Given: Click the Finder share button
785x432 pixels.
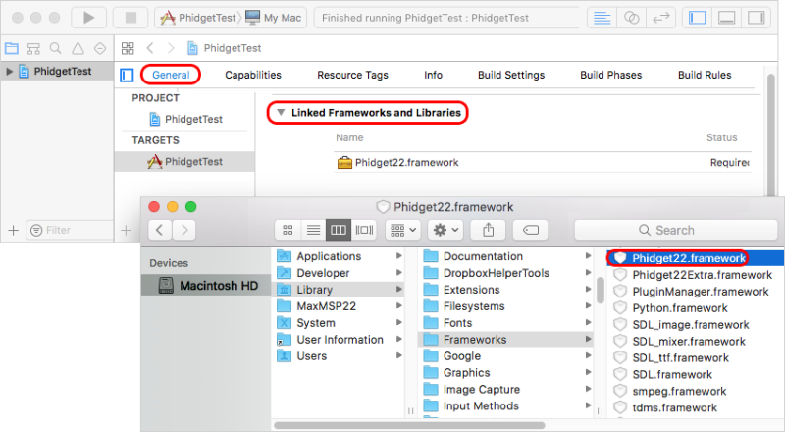Looking at the screenshot, I should (x=488, y=230).
